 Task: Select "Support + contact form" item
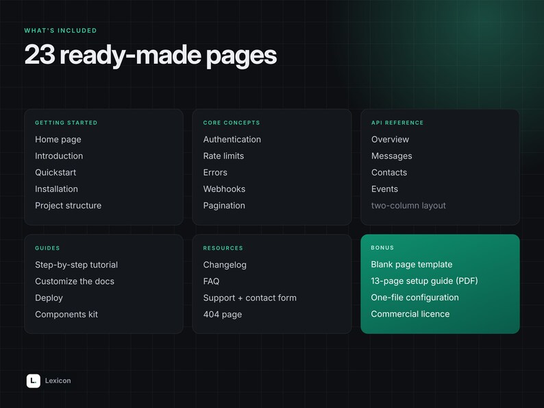(250, 298)
